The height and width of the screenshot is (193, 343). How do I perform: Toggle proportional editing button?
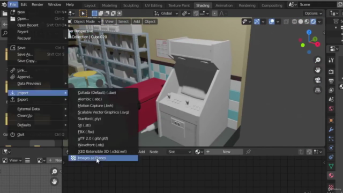point(214,13)
